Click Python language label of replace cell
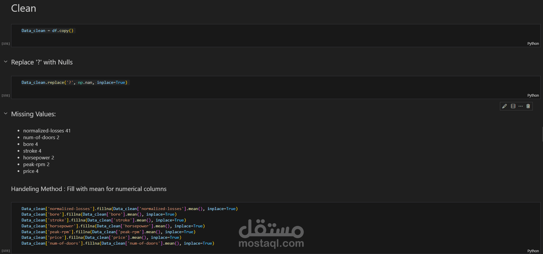Viewport: 543px width, 254px height. tap(533, 96)
